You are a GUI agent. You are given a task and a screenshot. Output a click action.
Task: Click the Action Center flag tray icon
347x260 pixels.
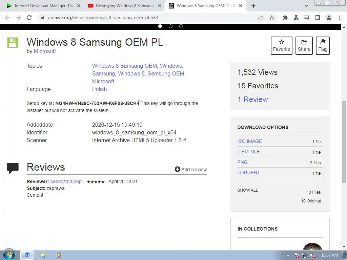(297, 255)
